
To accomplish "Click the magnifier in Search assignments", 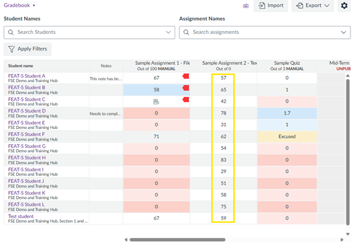I will coord(186,32).
